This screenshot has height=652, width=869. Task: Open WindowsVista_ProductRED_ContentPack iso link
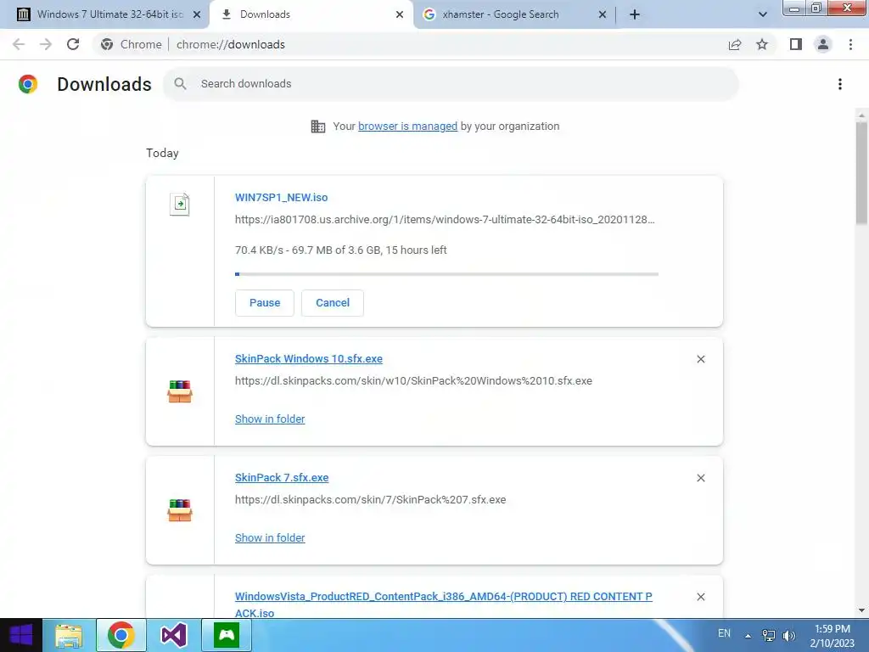(443, 604)
